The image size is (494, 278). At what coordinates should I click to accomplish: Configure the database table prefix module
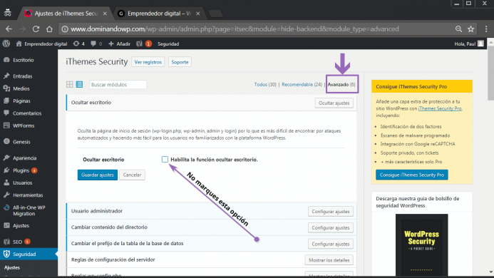click(331, 244)
